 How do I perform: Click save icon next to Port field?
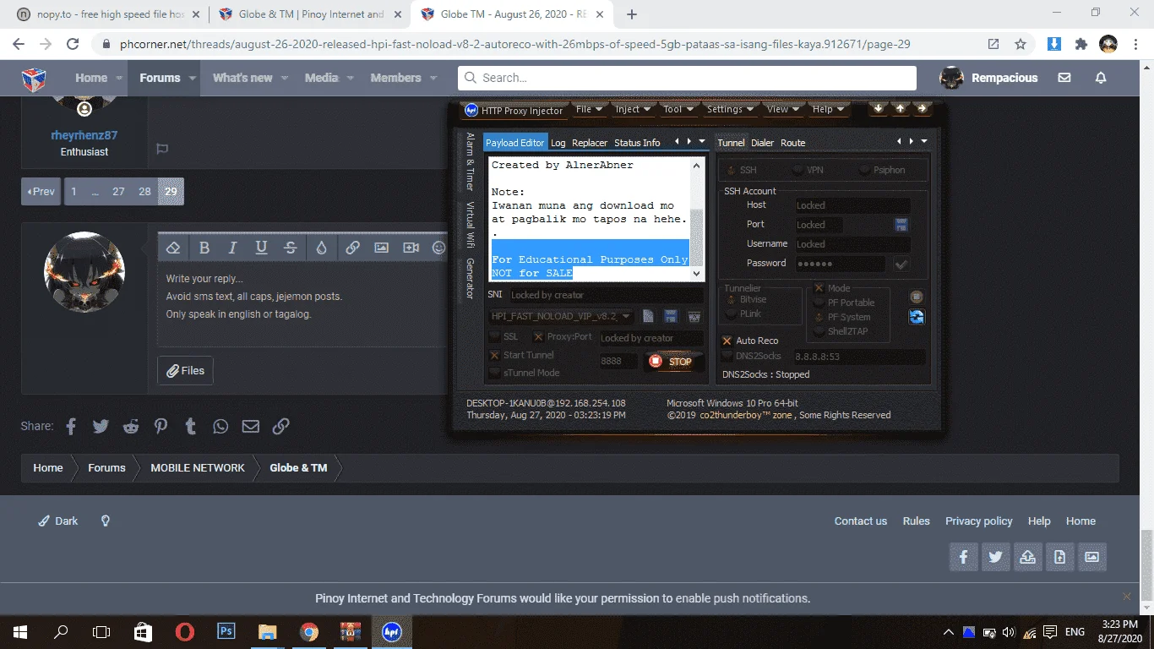pos(901,225)
